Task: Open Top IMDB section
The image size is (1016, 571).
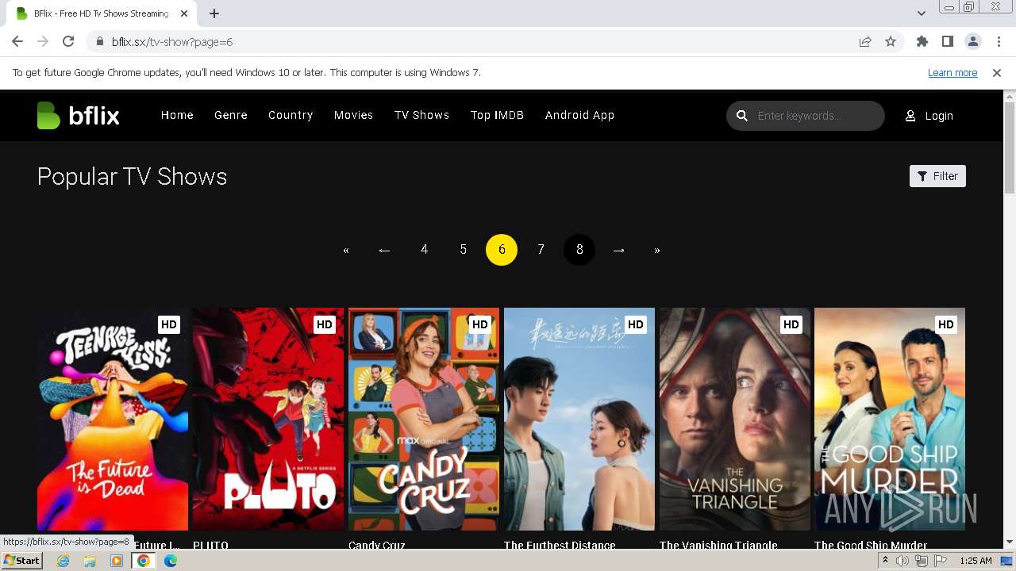Action: coord(497,115)
